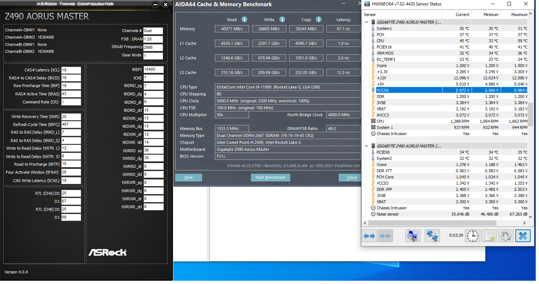Click the DRAM Frequency field

click(153, 47)
